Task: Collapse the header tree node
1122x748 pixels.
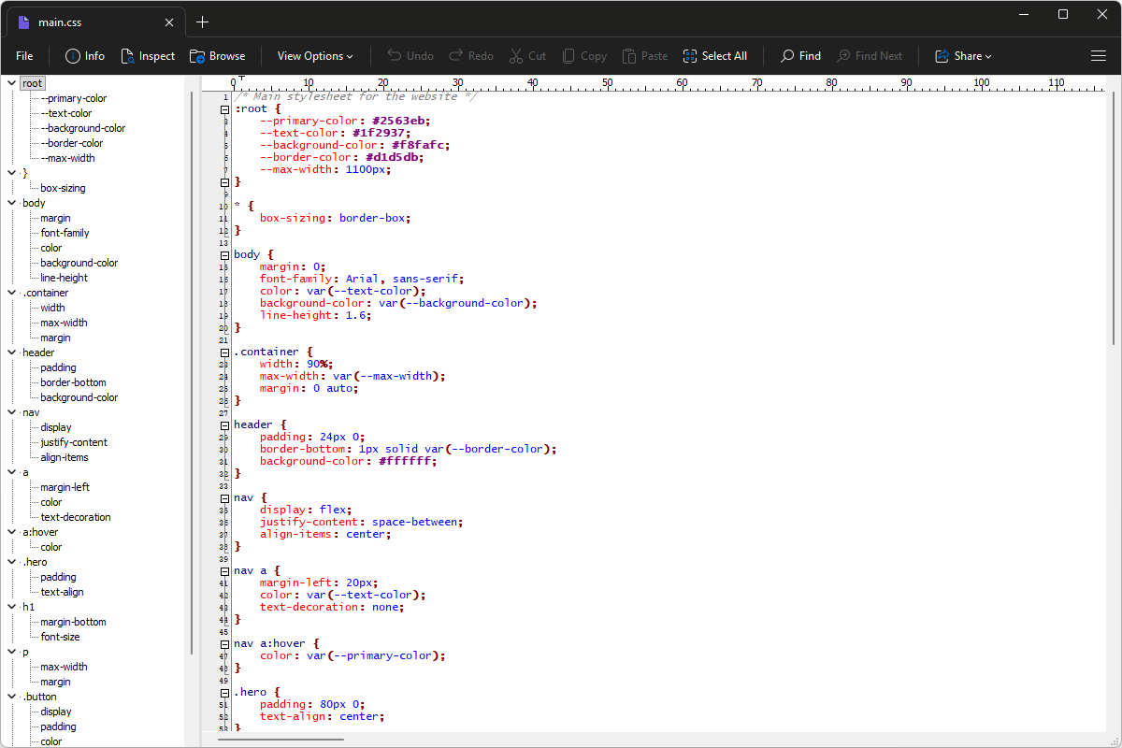Action: click(x=11, y=352)
